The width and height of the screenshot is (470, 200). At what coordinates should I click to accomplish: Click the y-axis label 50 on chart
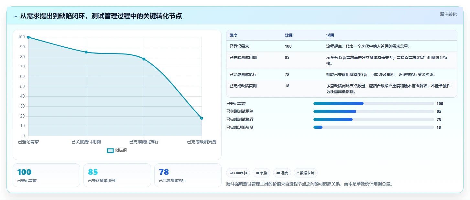22,86
